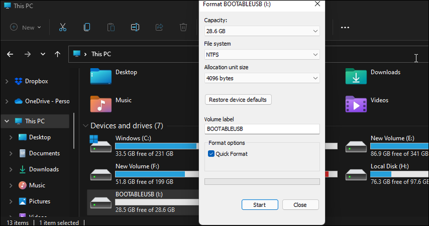Expand the OneDrive tree node
Image resolution: width=429 pixels, height=226 pixels.
click(7, 101)
